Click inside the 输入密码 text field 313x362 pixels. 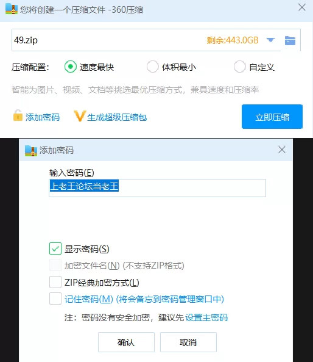157,188
